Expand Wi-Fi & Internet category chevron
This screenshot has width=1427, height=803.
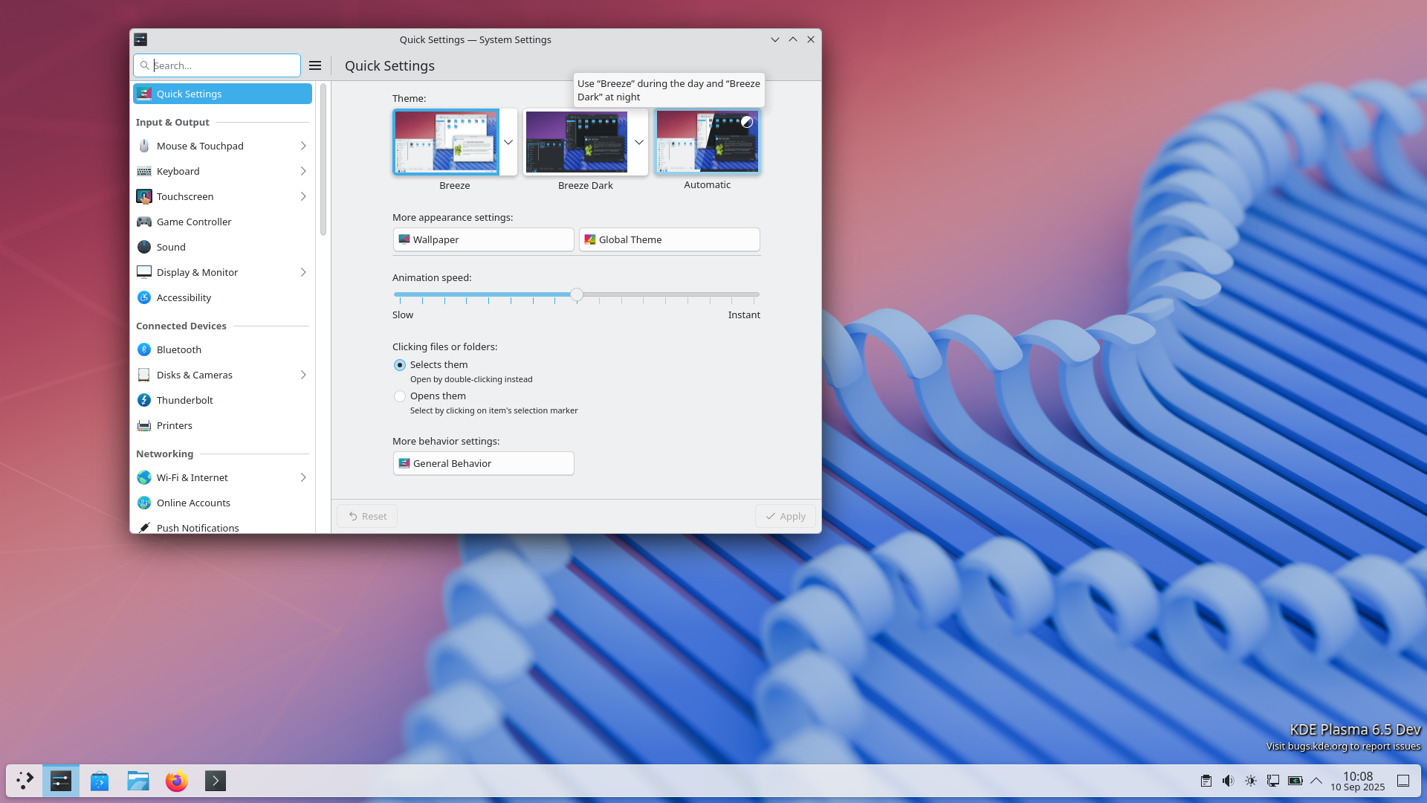[303, 477]
